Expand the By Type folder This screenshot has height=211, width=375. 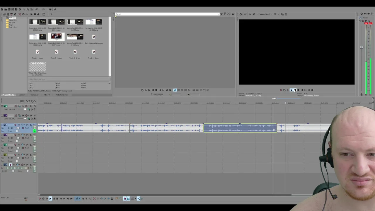point(4,23)
